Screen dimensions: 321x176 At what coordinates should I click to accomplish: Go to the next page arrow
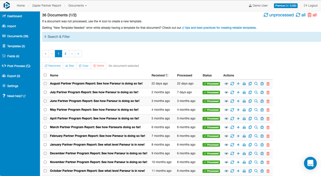[x=72, y=54]
